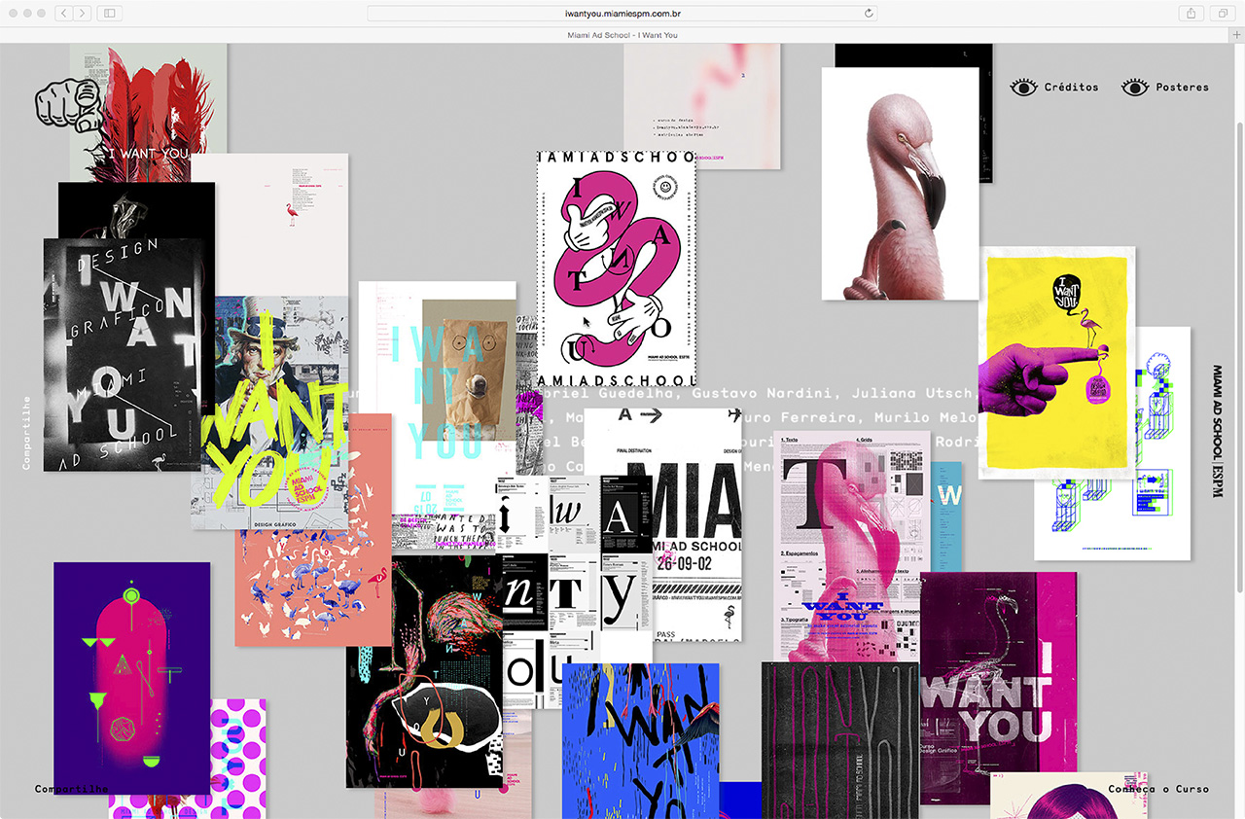The width and height of the screenshot is (1245, 819).
Task: Focus the iwantyou.miamiespm.com.br address field
Action: click(622, 14)
